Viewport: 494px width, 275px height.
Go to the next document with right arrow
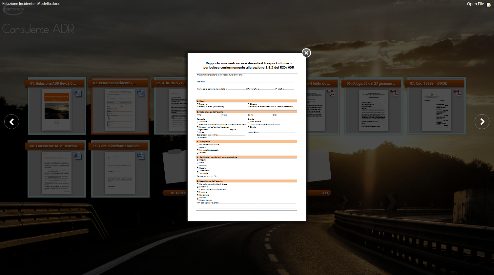(x=482, y=122)
